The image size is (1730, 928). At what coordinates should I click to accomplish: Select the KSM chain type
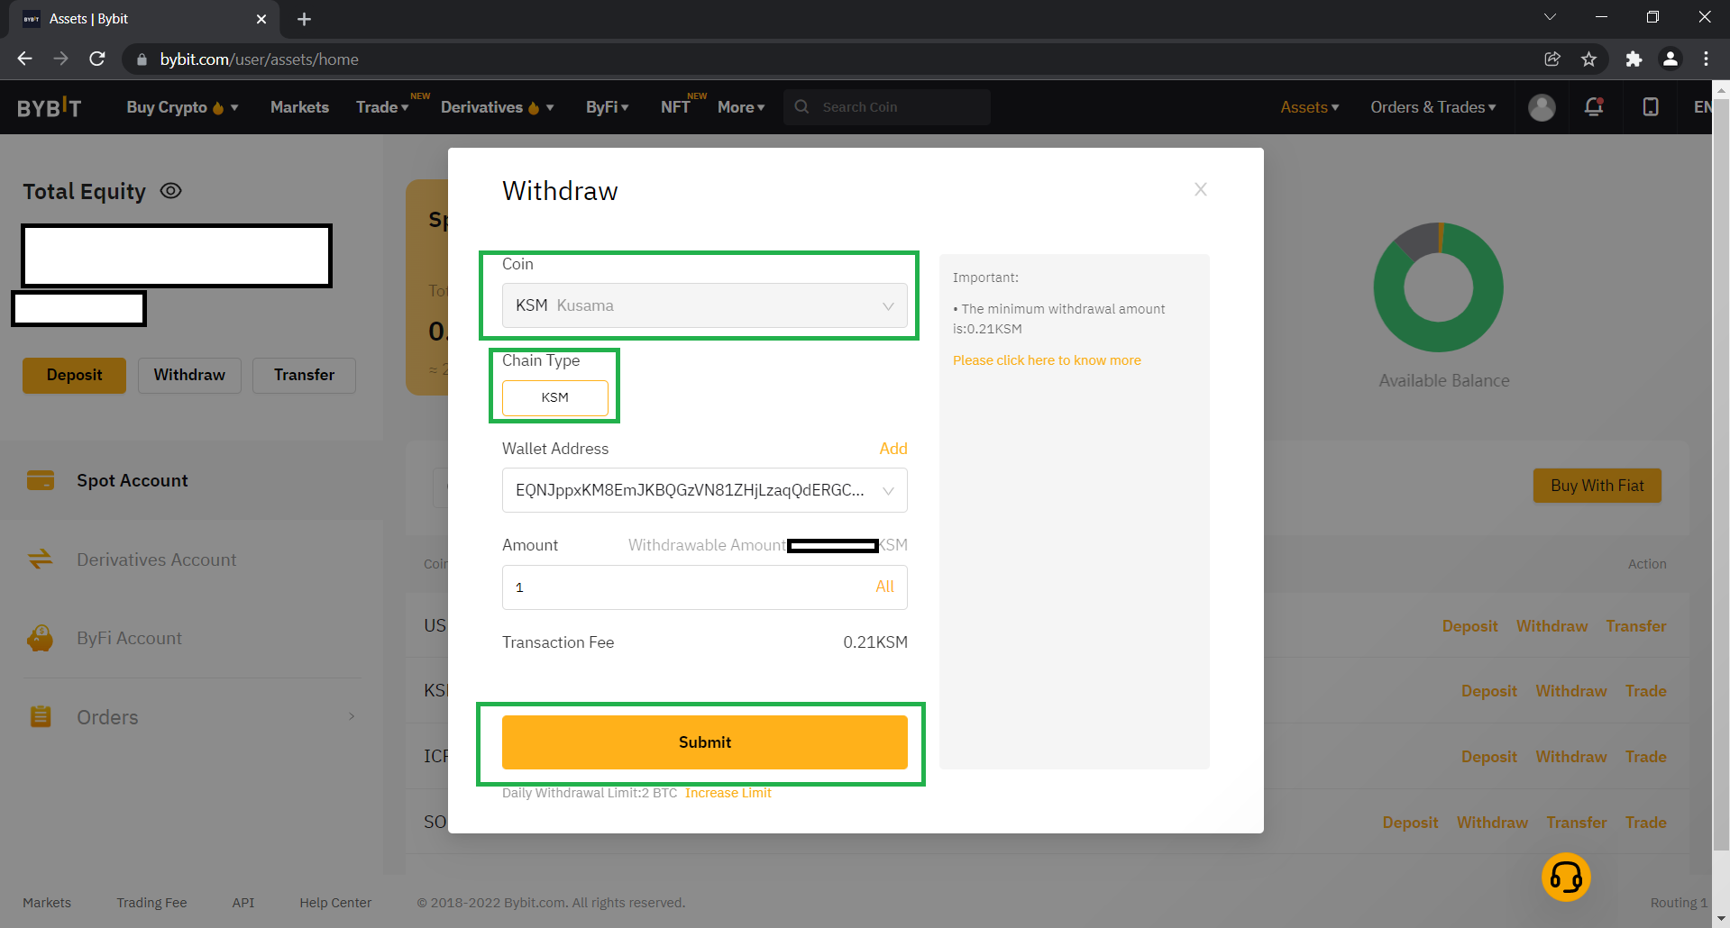pyautogui.click(x=554, y=397)
